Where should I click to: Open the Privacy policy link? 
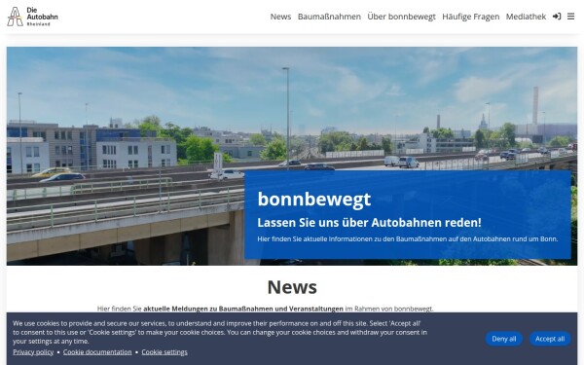pos(33,352)
